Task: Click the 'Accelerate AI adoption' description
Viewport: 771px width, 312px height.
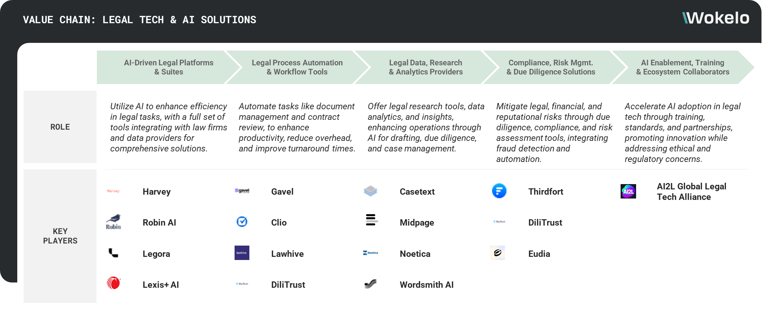Action: (x=683, y=132)
